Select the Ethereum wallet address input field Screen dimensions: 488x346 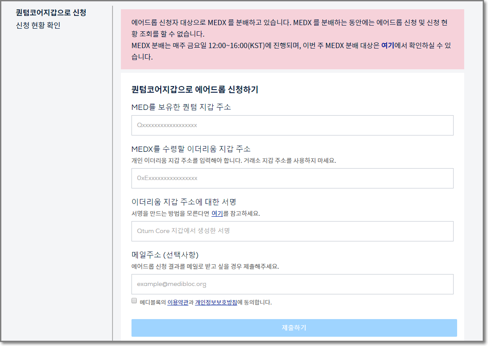[292, 178]
